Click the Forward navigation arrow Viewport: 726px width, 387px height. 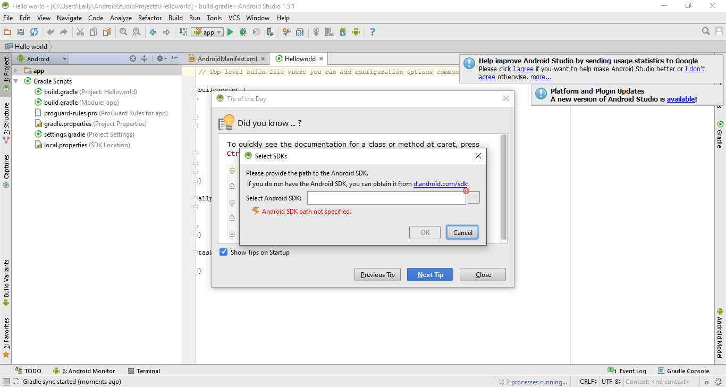click(166, 32)
